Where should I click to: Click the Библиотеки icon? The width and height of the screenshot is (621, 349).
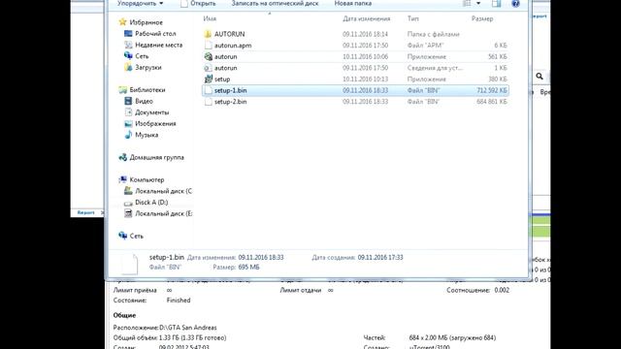(x=123, y=90)
